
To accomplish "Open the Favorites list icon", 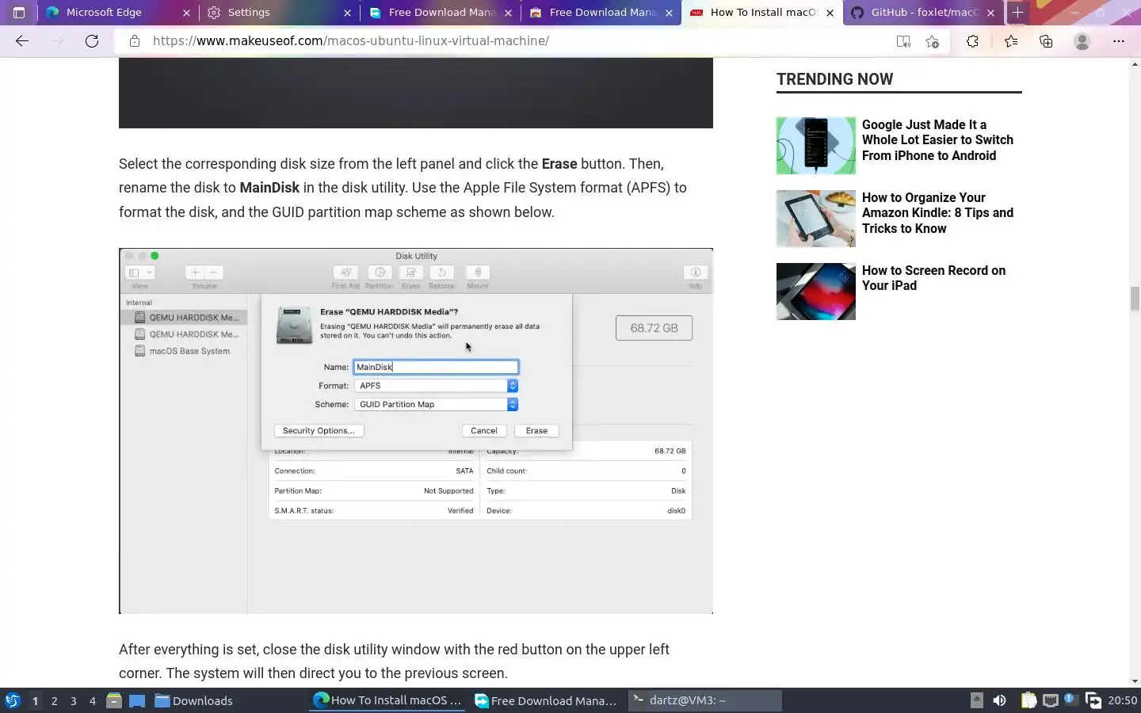I will (1011, 41).
